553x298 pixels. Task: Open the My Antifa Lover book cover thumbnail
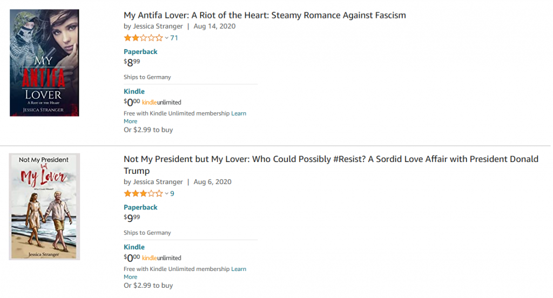click(44, 63)
